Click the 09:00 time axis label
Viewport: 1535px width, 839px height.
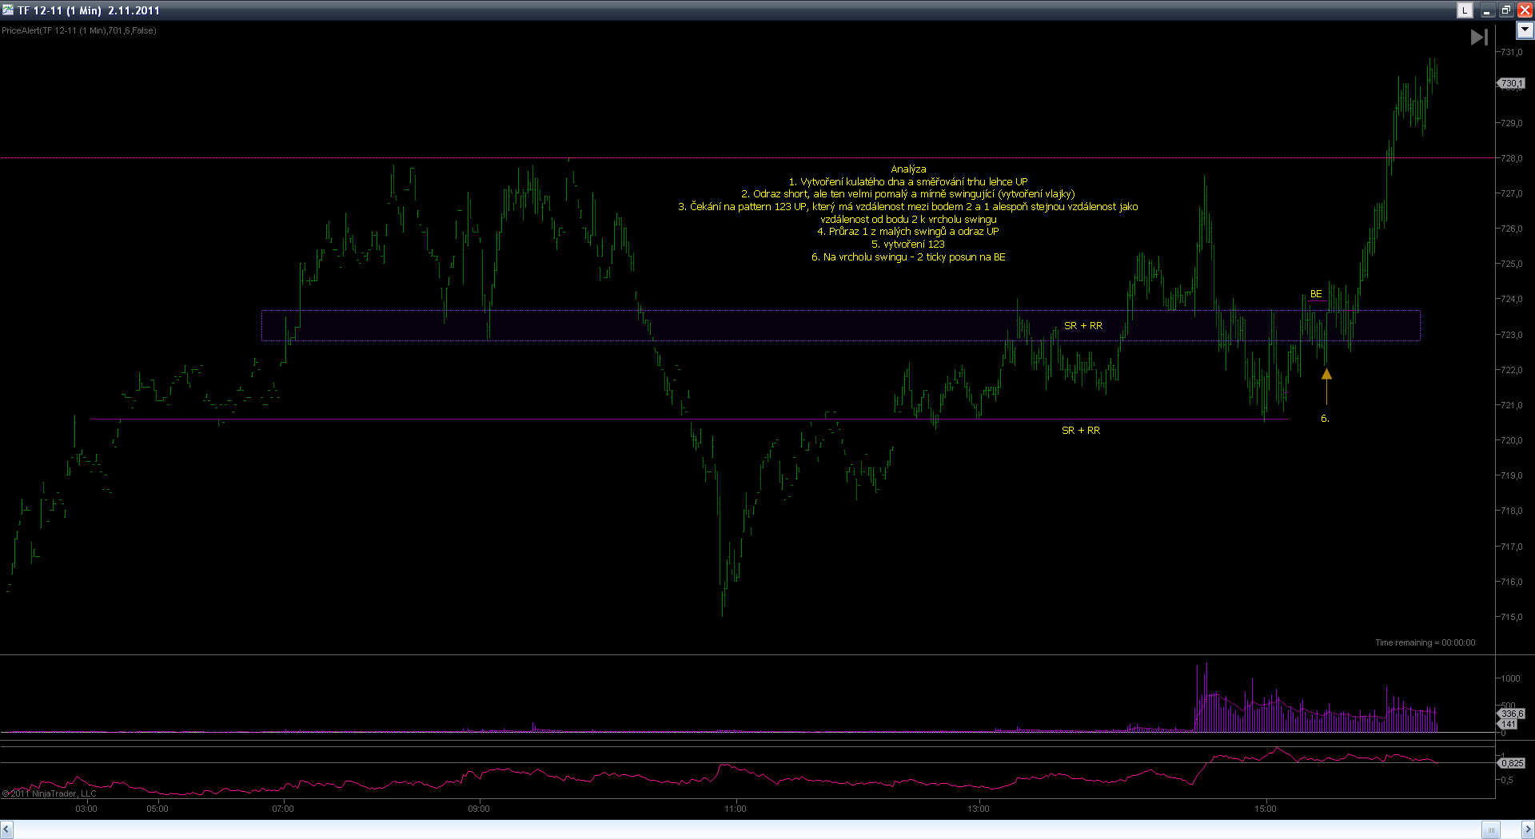479,809
